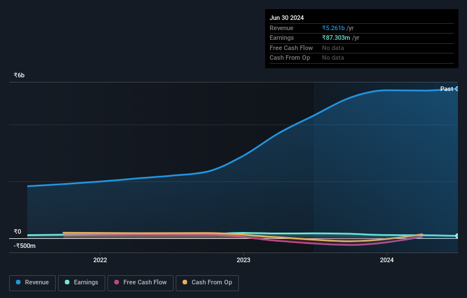The width and height of the screenshot is (467, 298).
Task: Click the Cash From Op row label in tooltip
Action: (x=290, y=58)
